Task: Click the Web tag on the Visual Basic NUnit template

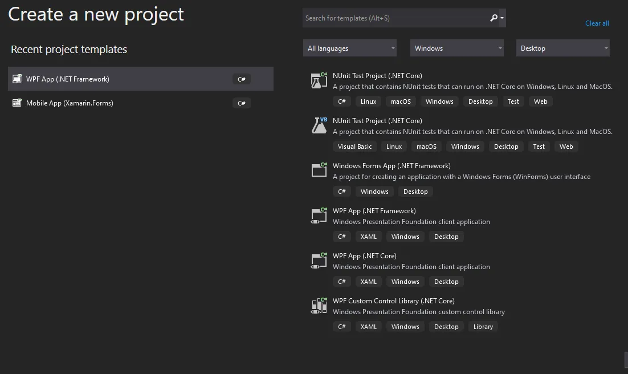Action: coord(566,147)
